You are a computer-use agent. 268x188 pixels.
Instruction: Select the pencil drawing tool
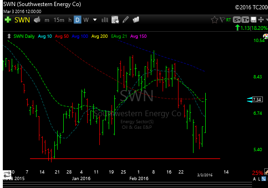click(x=126, y=20)
